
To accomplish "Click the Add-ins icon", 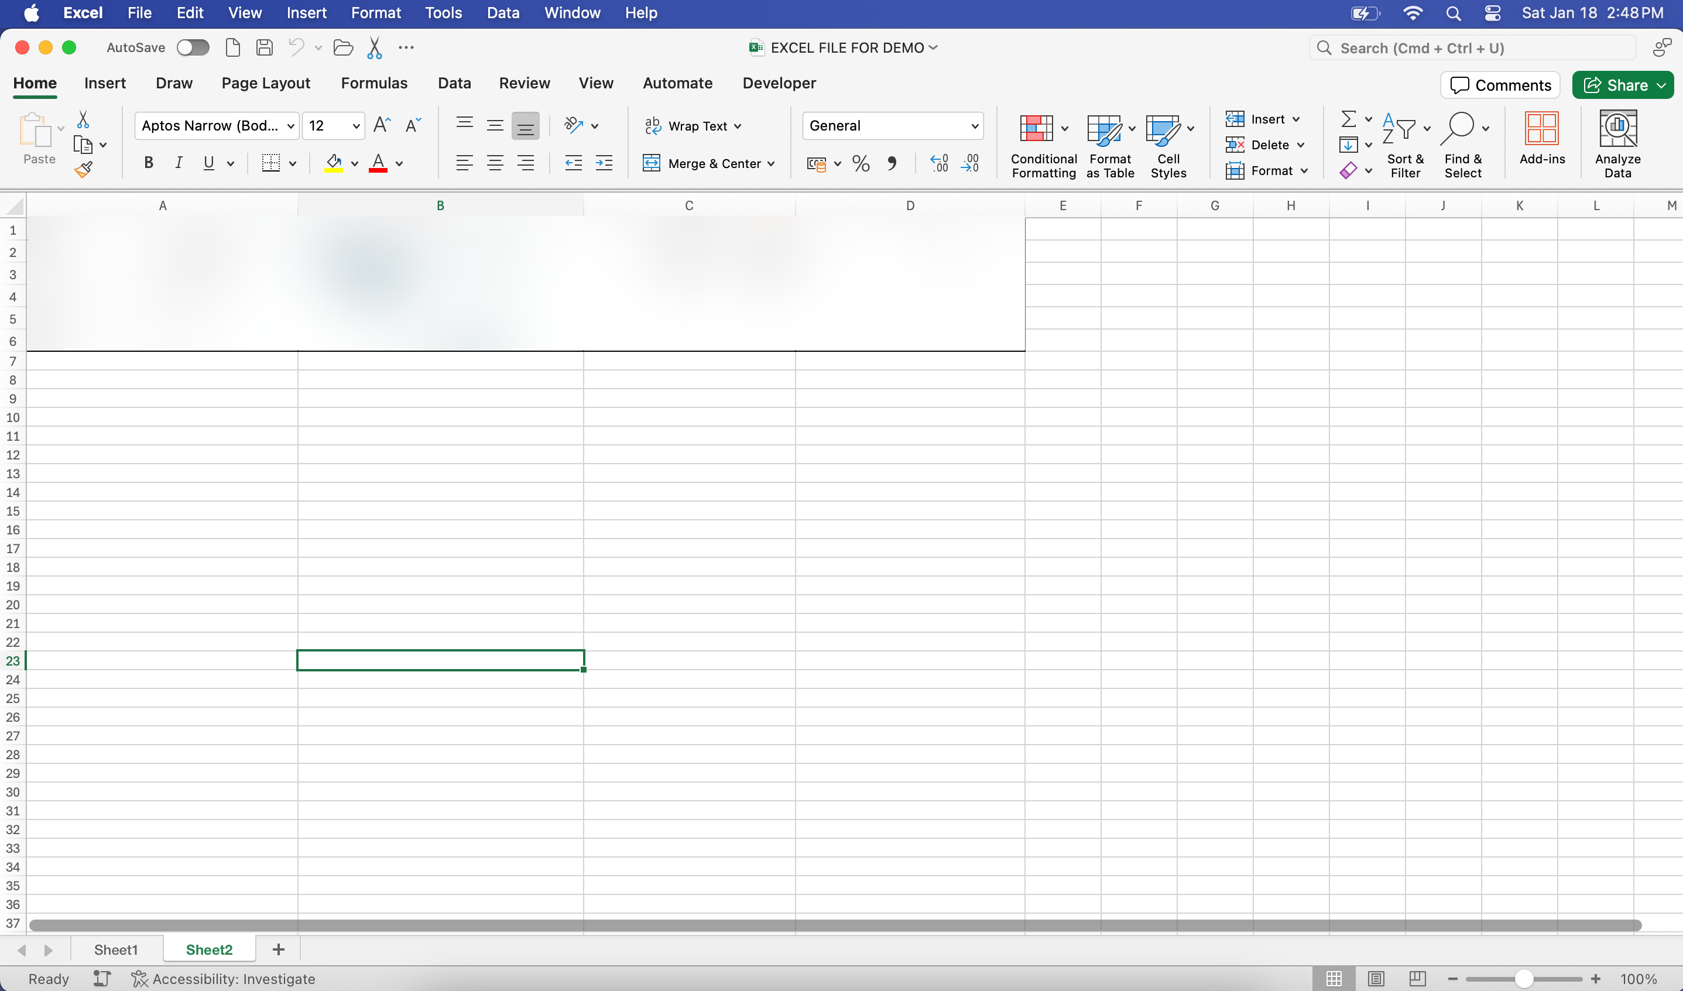I will [1541, 128].
